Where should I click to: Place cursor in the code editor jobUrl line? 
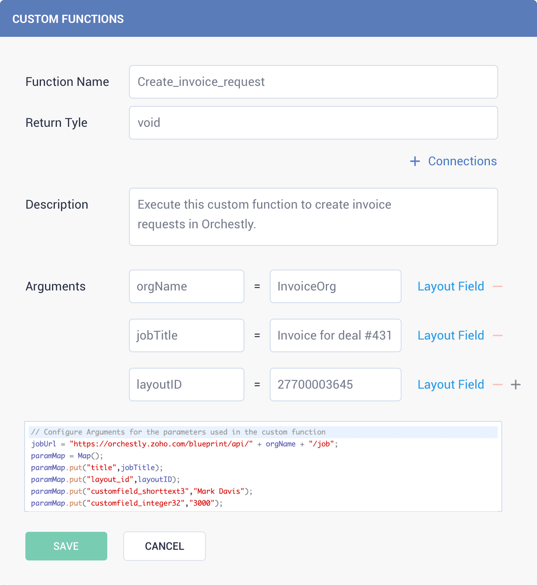263,444
